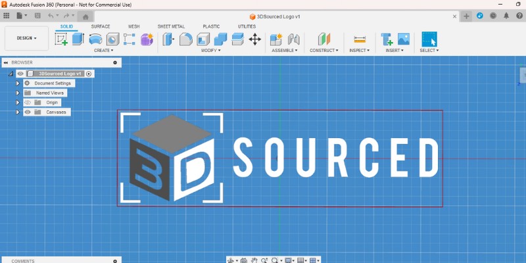The width and height of the screenshot is (526, 263).
Task: Expand the Named Views node
Action: point(18,93)
